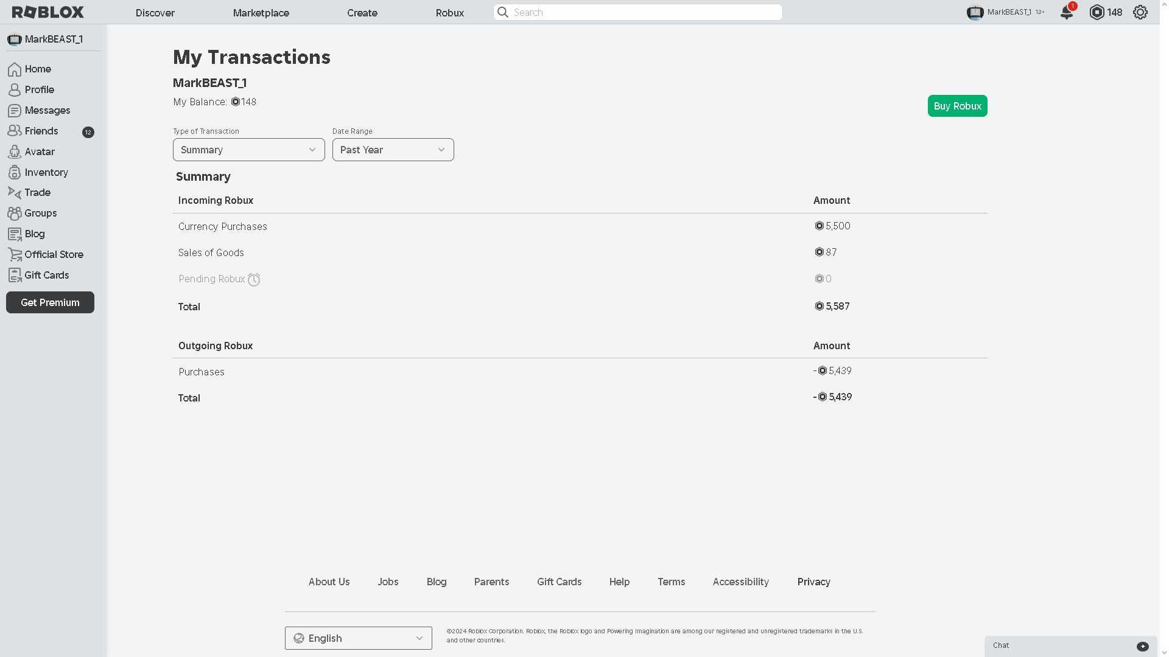Click the Incoming Total 5,587 value

[838, 306]
